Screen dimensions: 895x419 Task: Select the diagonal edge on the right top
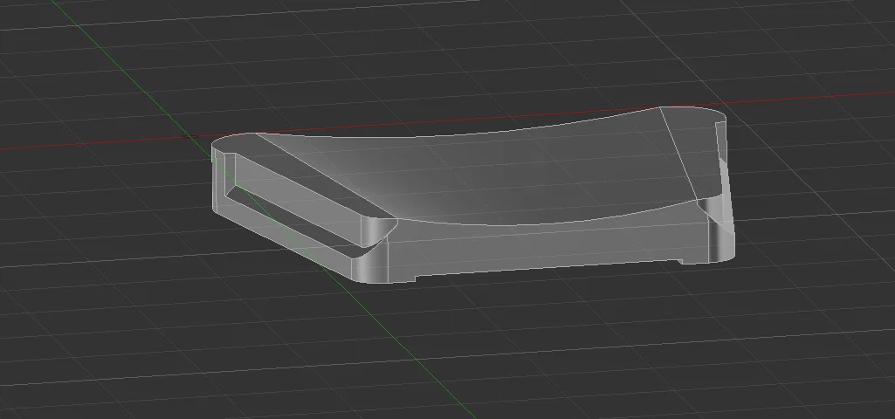tap(679, 153)
